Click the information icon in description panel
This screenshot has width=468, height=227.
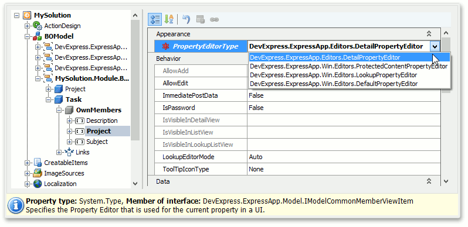pyautogui.click(x=15, y=205)
